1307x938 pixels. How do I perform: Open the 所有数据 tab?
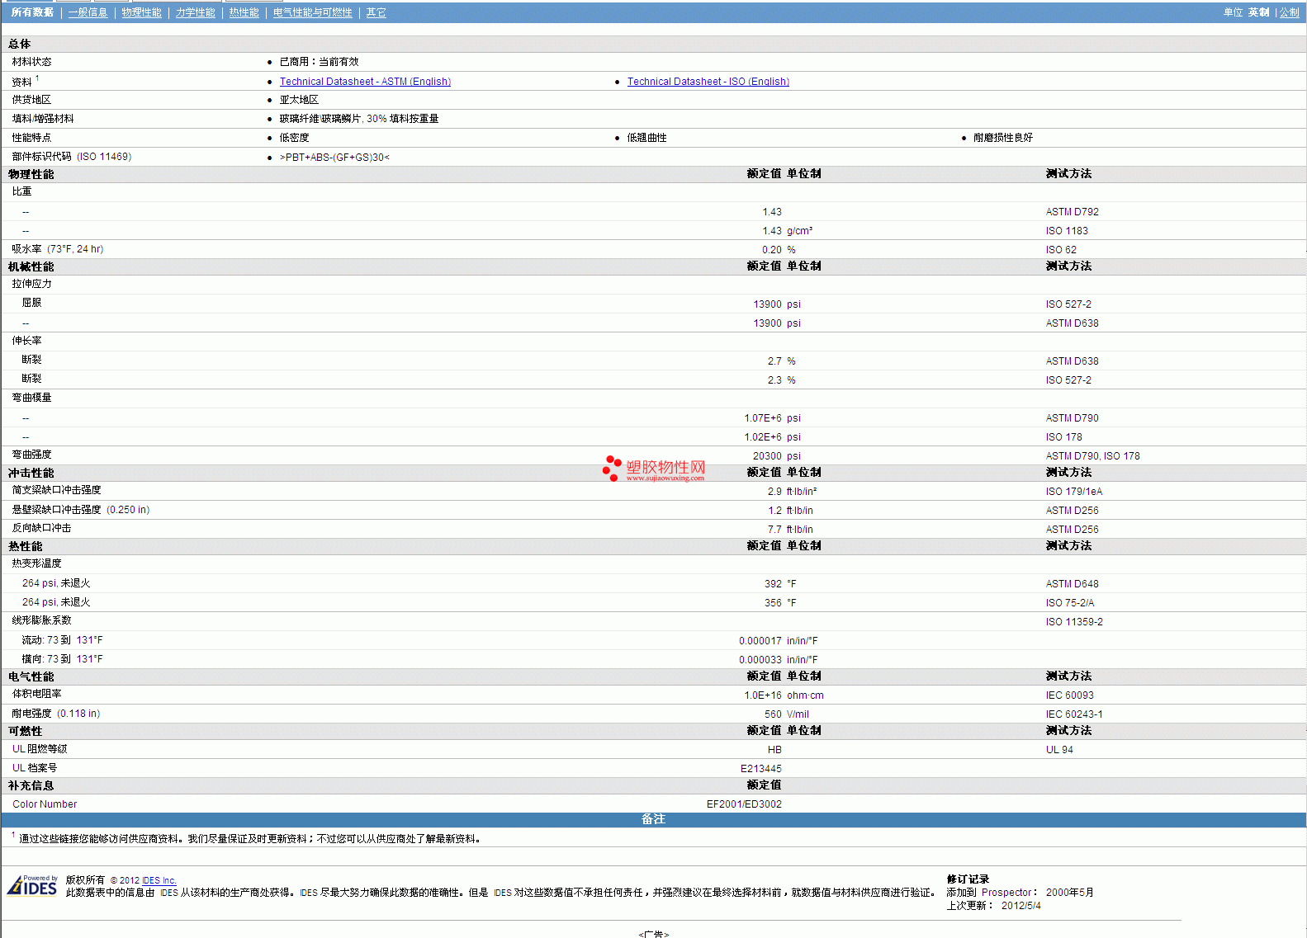pos(32,12)
